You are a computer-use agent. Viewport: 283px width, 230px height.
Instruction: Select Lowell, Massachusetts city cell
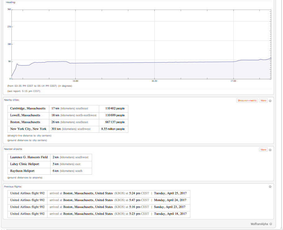[x=28, y=115]
